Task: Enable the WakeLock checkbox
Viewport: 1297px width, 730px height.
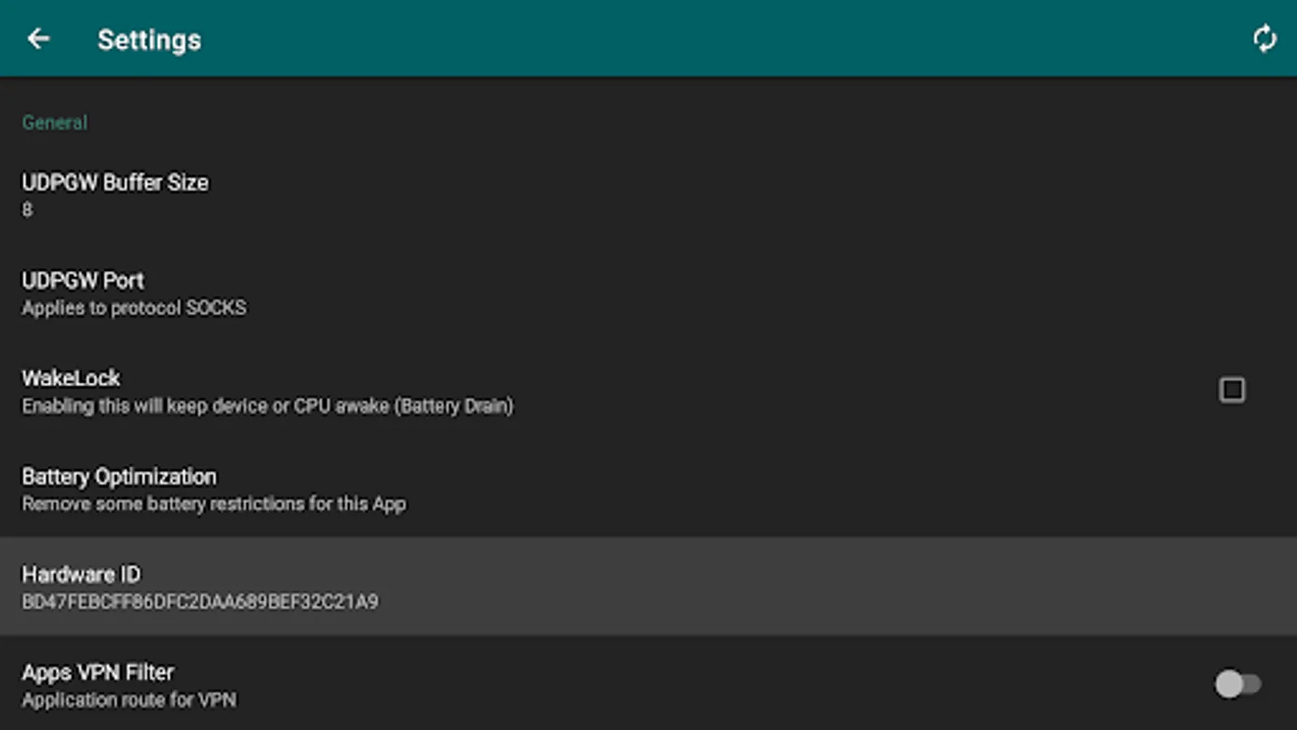Action: tap(1232, 390)
